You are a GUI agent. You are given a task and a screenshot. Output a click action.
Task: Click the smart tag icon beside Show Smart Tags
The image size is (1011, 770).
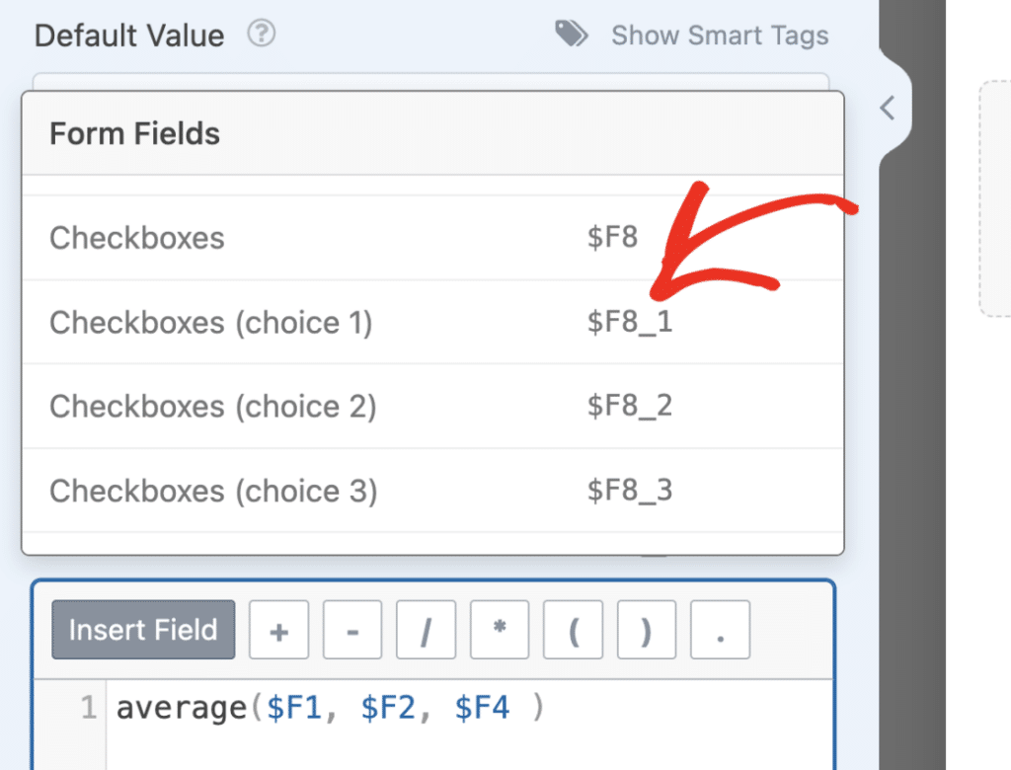[x=571, y=33]
